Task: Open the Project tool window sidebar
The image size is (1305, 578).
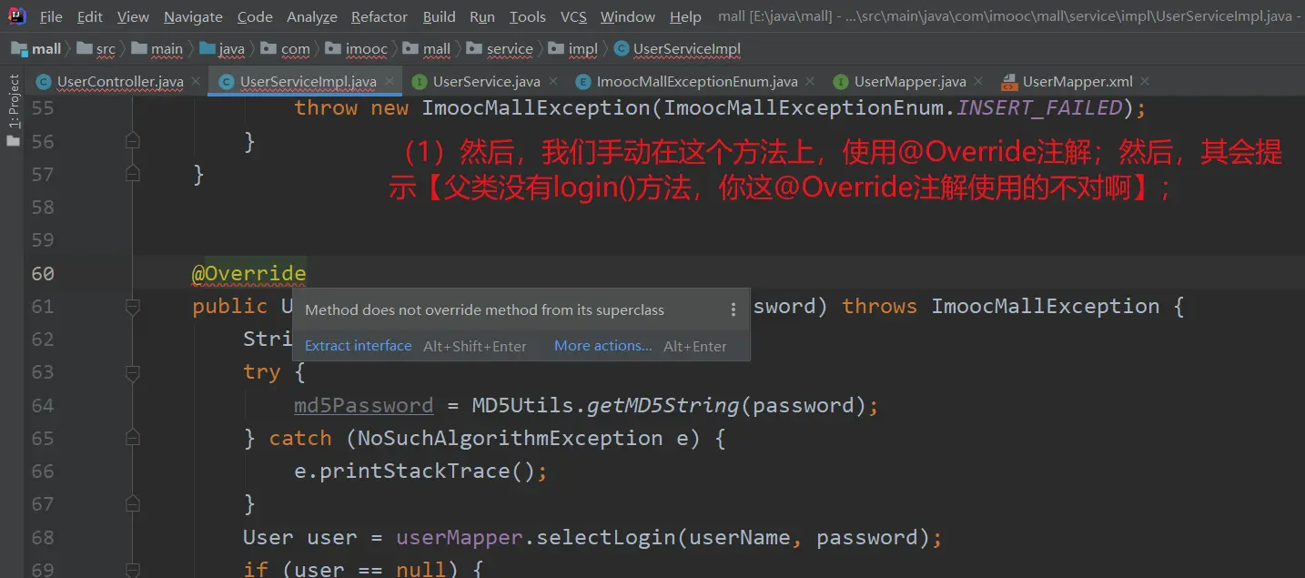Action: (x=13, y=110)
